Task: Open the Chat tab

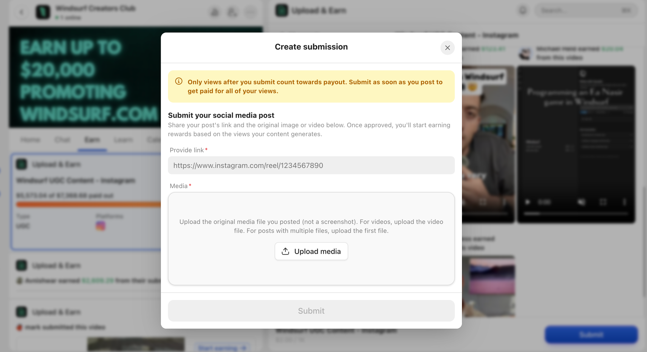Action: 62,140
